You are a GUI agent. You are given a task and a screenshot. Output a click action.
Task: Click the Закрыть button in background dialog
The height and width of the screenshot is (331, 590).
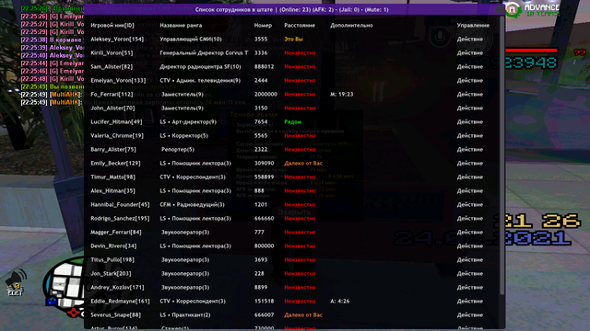tap(294, 212)
